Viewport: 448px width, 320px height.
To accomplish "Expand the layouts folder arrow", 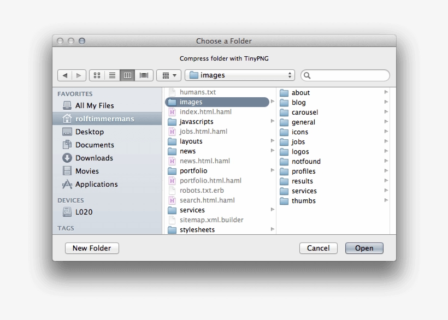I will pos(272,141).
